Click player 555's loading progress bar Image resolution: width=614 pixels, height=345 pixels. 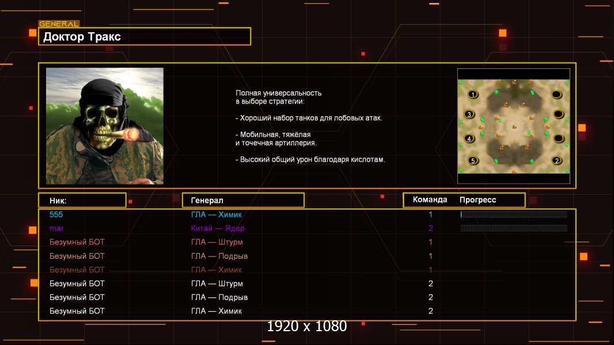point(514,214)
